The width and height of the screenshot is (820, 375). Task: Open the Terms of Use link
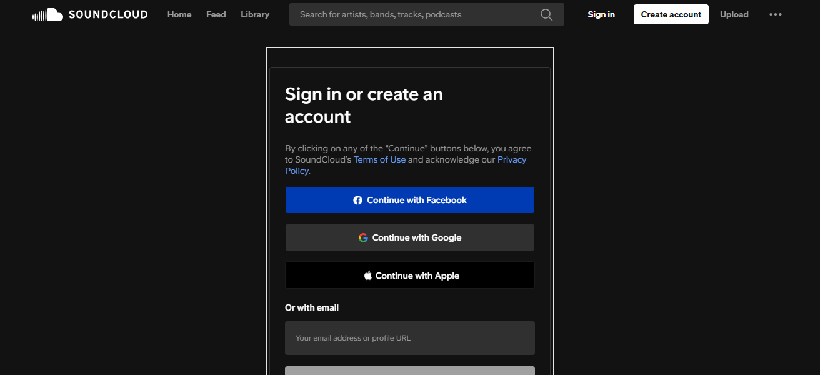point(379,160)
